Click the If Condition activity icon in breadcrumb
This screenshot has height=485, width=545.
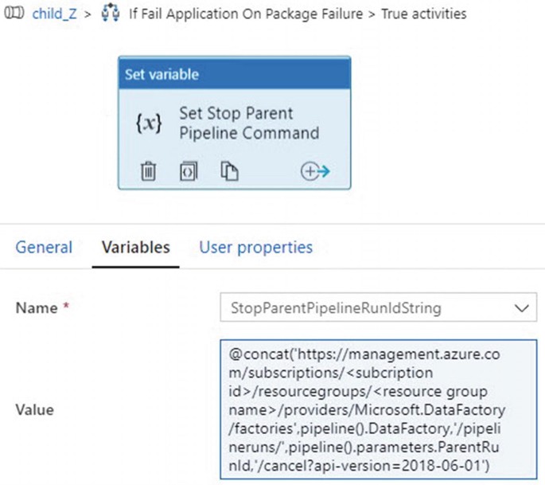click(111, 13)
